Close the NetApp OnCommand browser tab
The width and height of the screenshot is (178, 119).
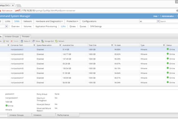tap(13, 5)
